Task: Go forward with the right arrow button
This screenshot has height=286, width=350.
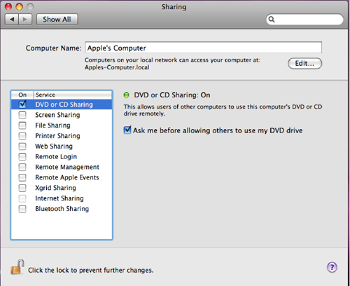Action: [x=25, y=19]
